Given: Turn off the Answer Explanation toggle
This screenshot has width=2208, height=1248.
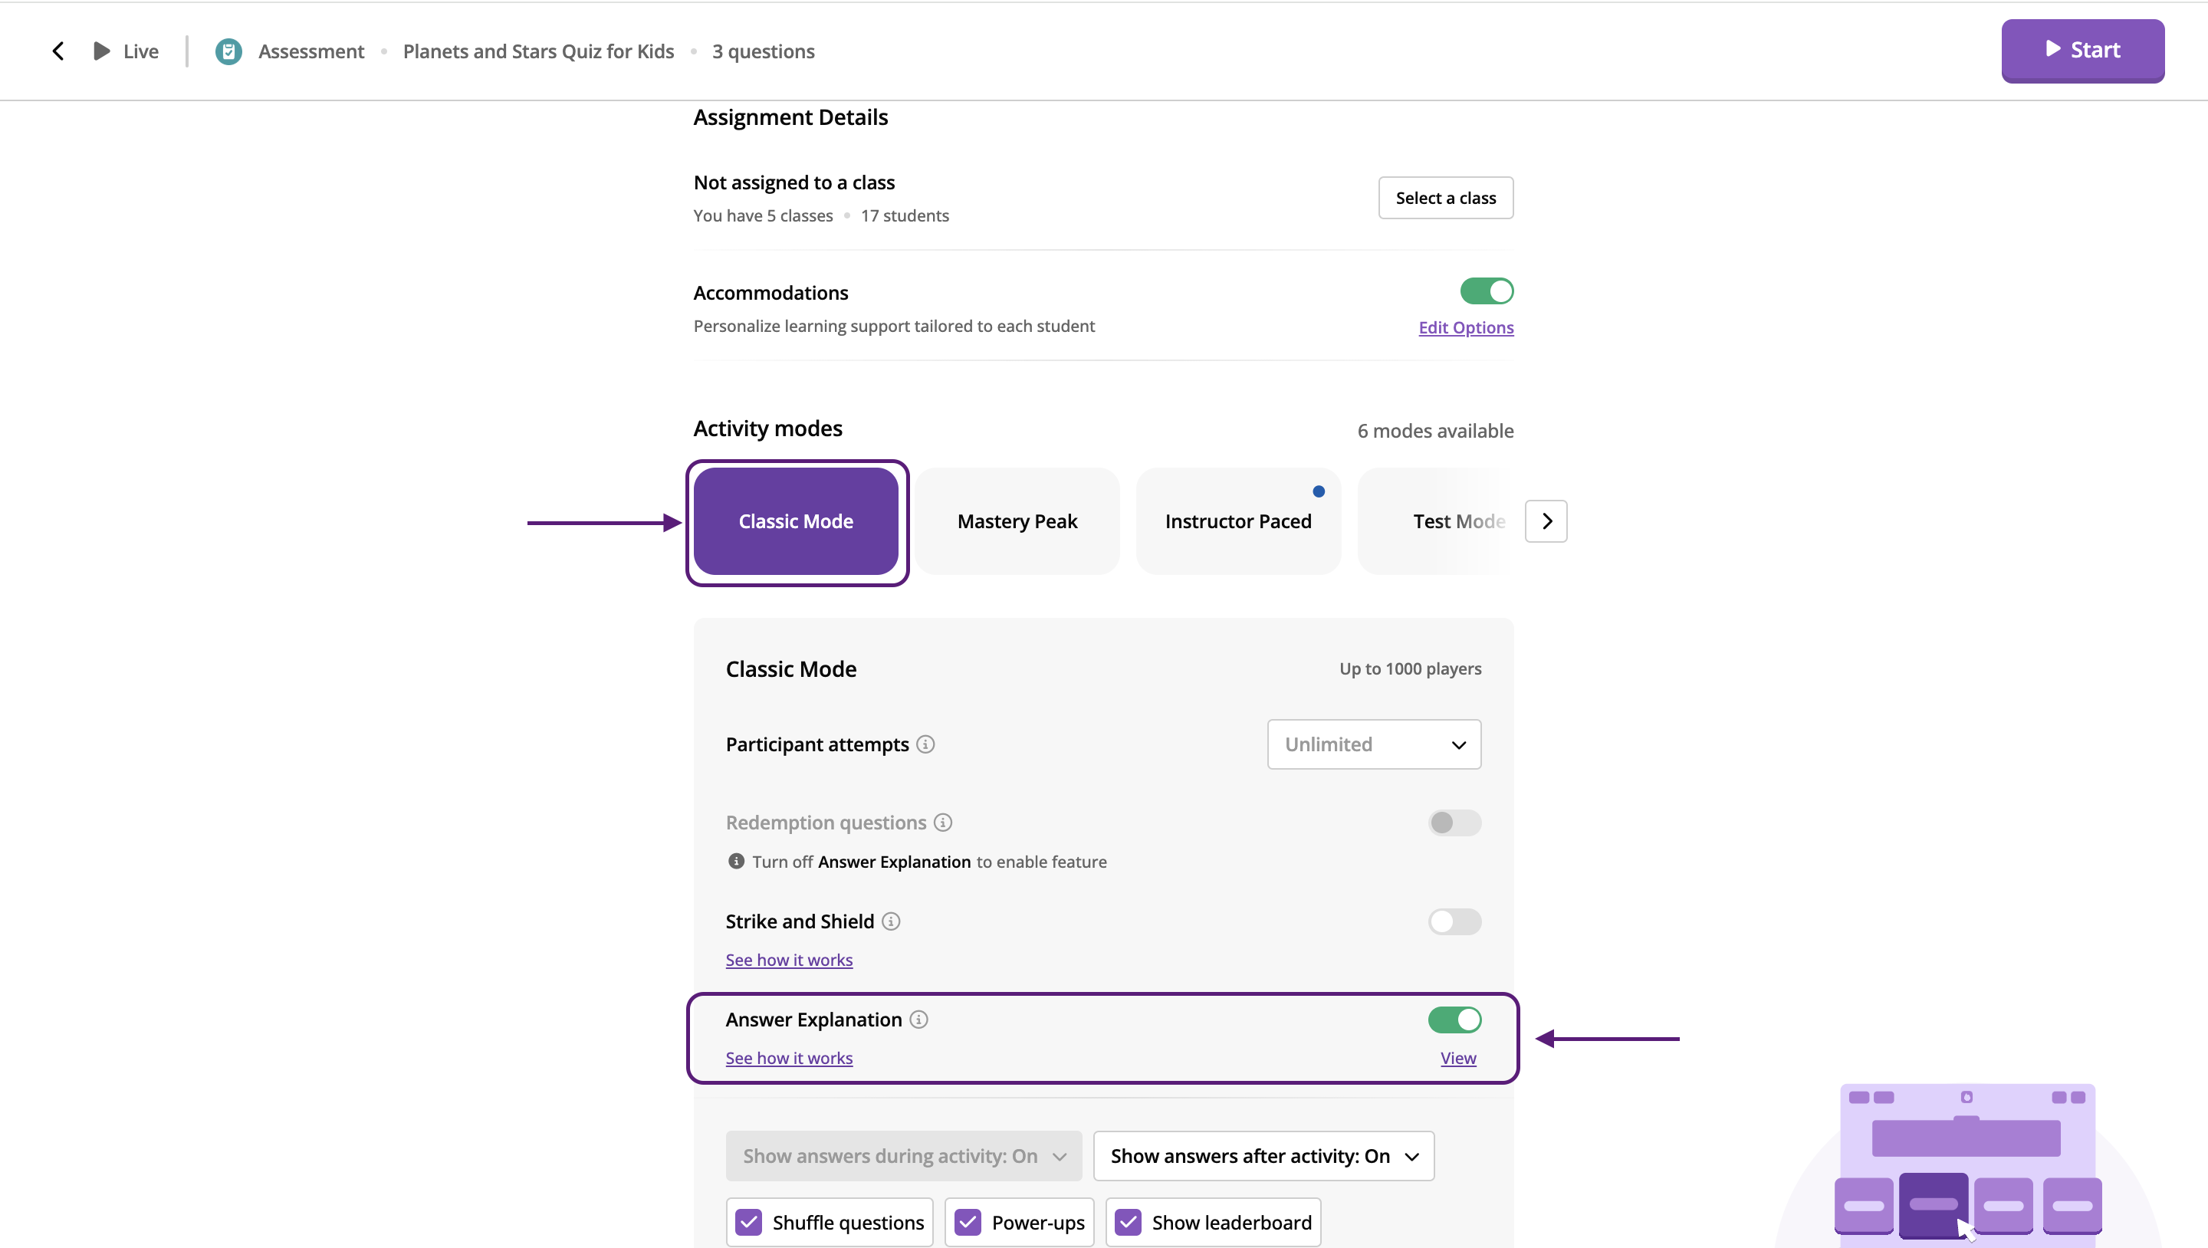Looking at the screenshot, I should 1454,1020.
